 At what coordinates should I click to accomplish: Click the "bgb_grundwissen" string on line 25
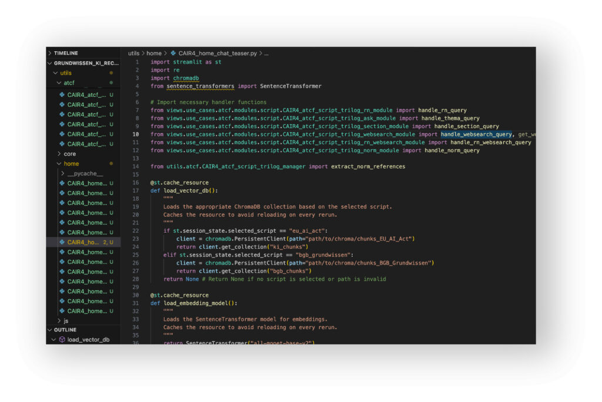pyautogui.click(x=323, y=255)
